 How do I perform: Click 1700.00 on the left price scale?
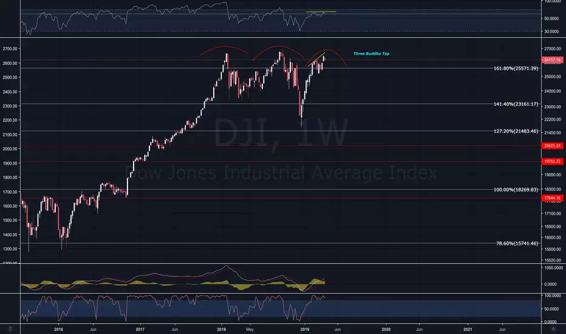tap(10, 192)
